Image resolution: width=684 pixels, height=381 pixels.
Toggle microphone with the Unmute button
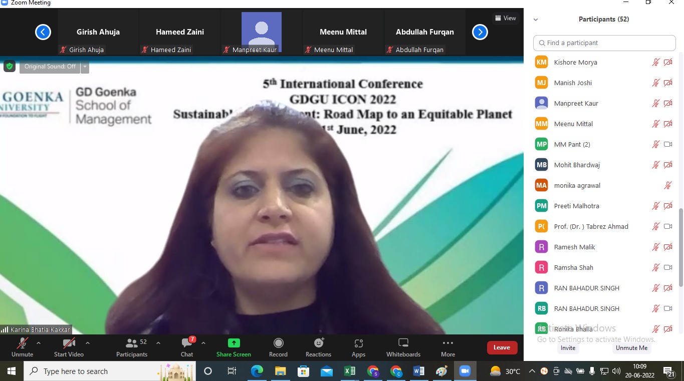point(22,347)
